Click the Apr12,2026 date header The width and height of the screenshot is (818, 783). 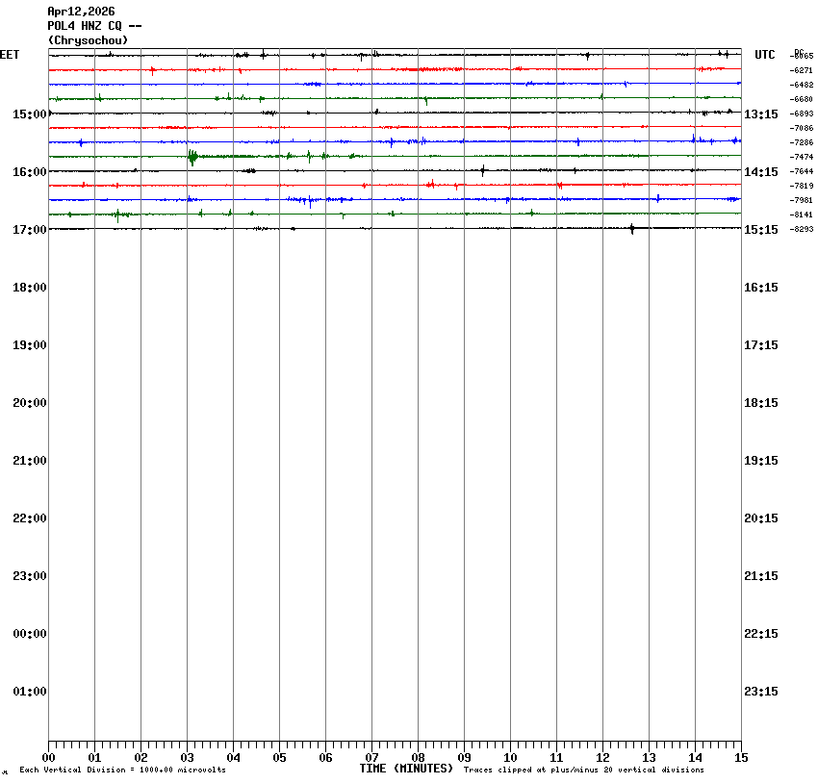[81, 12]
